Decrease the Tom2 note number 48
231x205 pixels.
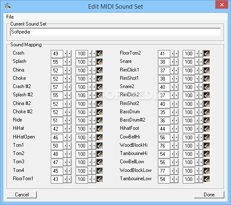(65, 154)
